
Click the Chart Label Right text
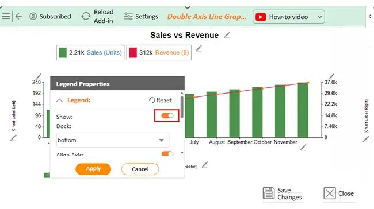366,117
